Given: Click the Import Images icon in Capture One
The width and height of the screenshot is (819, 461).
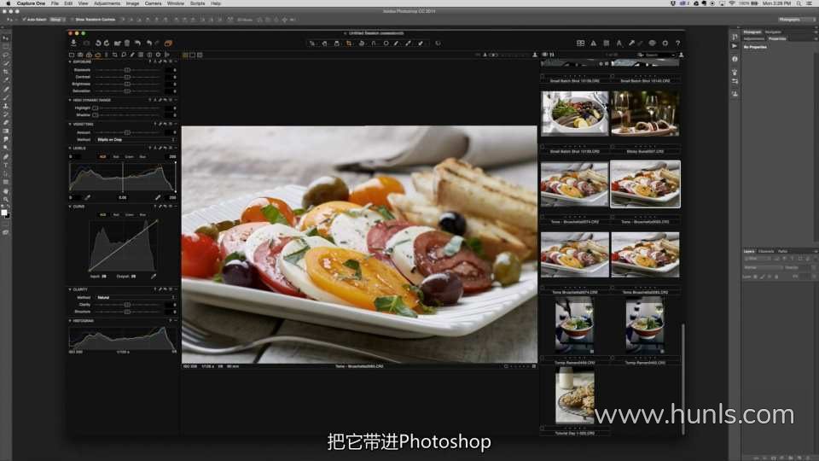Looking at the screenshot, I should pyautogui.click(x=73, y=43).
